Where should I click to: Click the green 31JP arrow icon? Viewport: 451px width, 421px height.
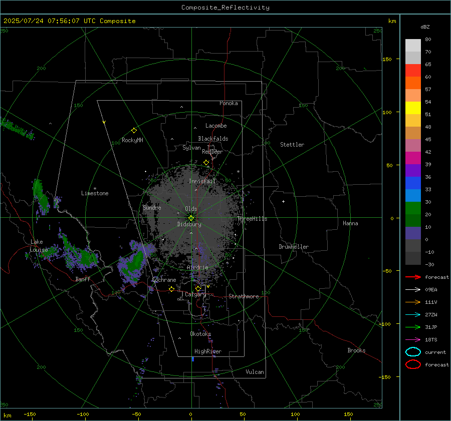point(413,327)
